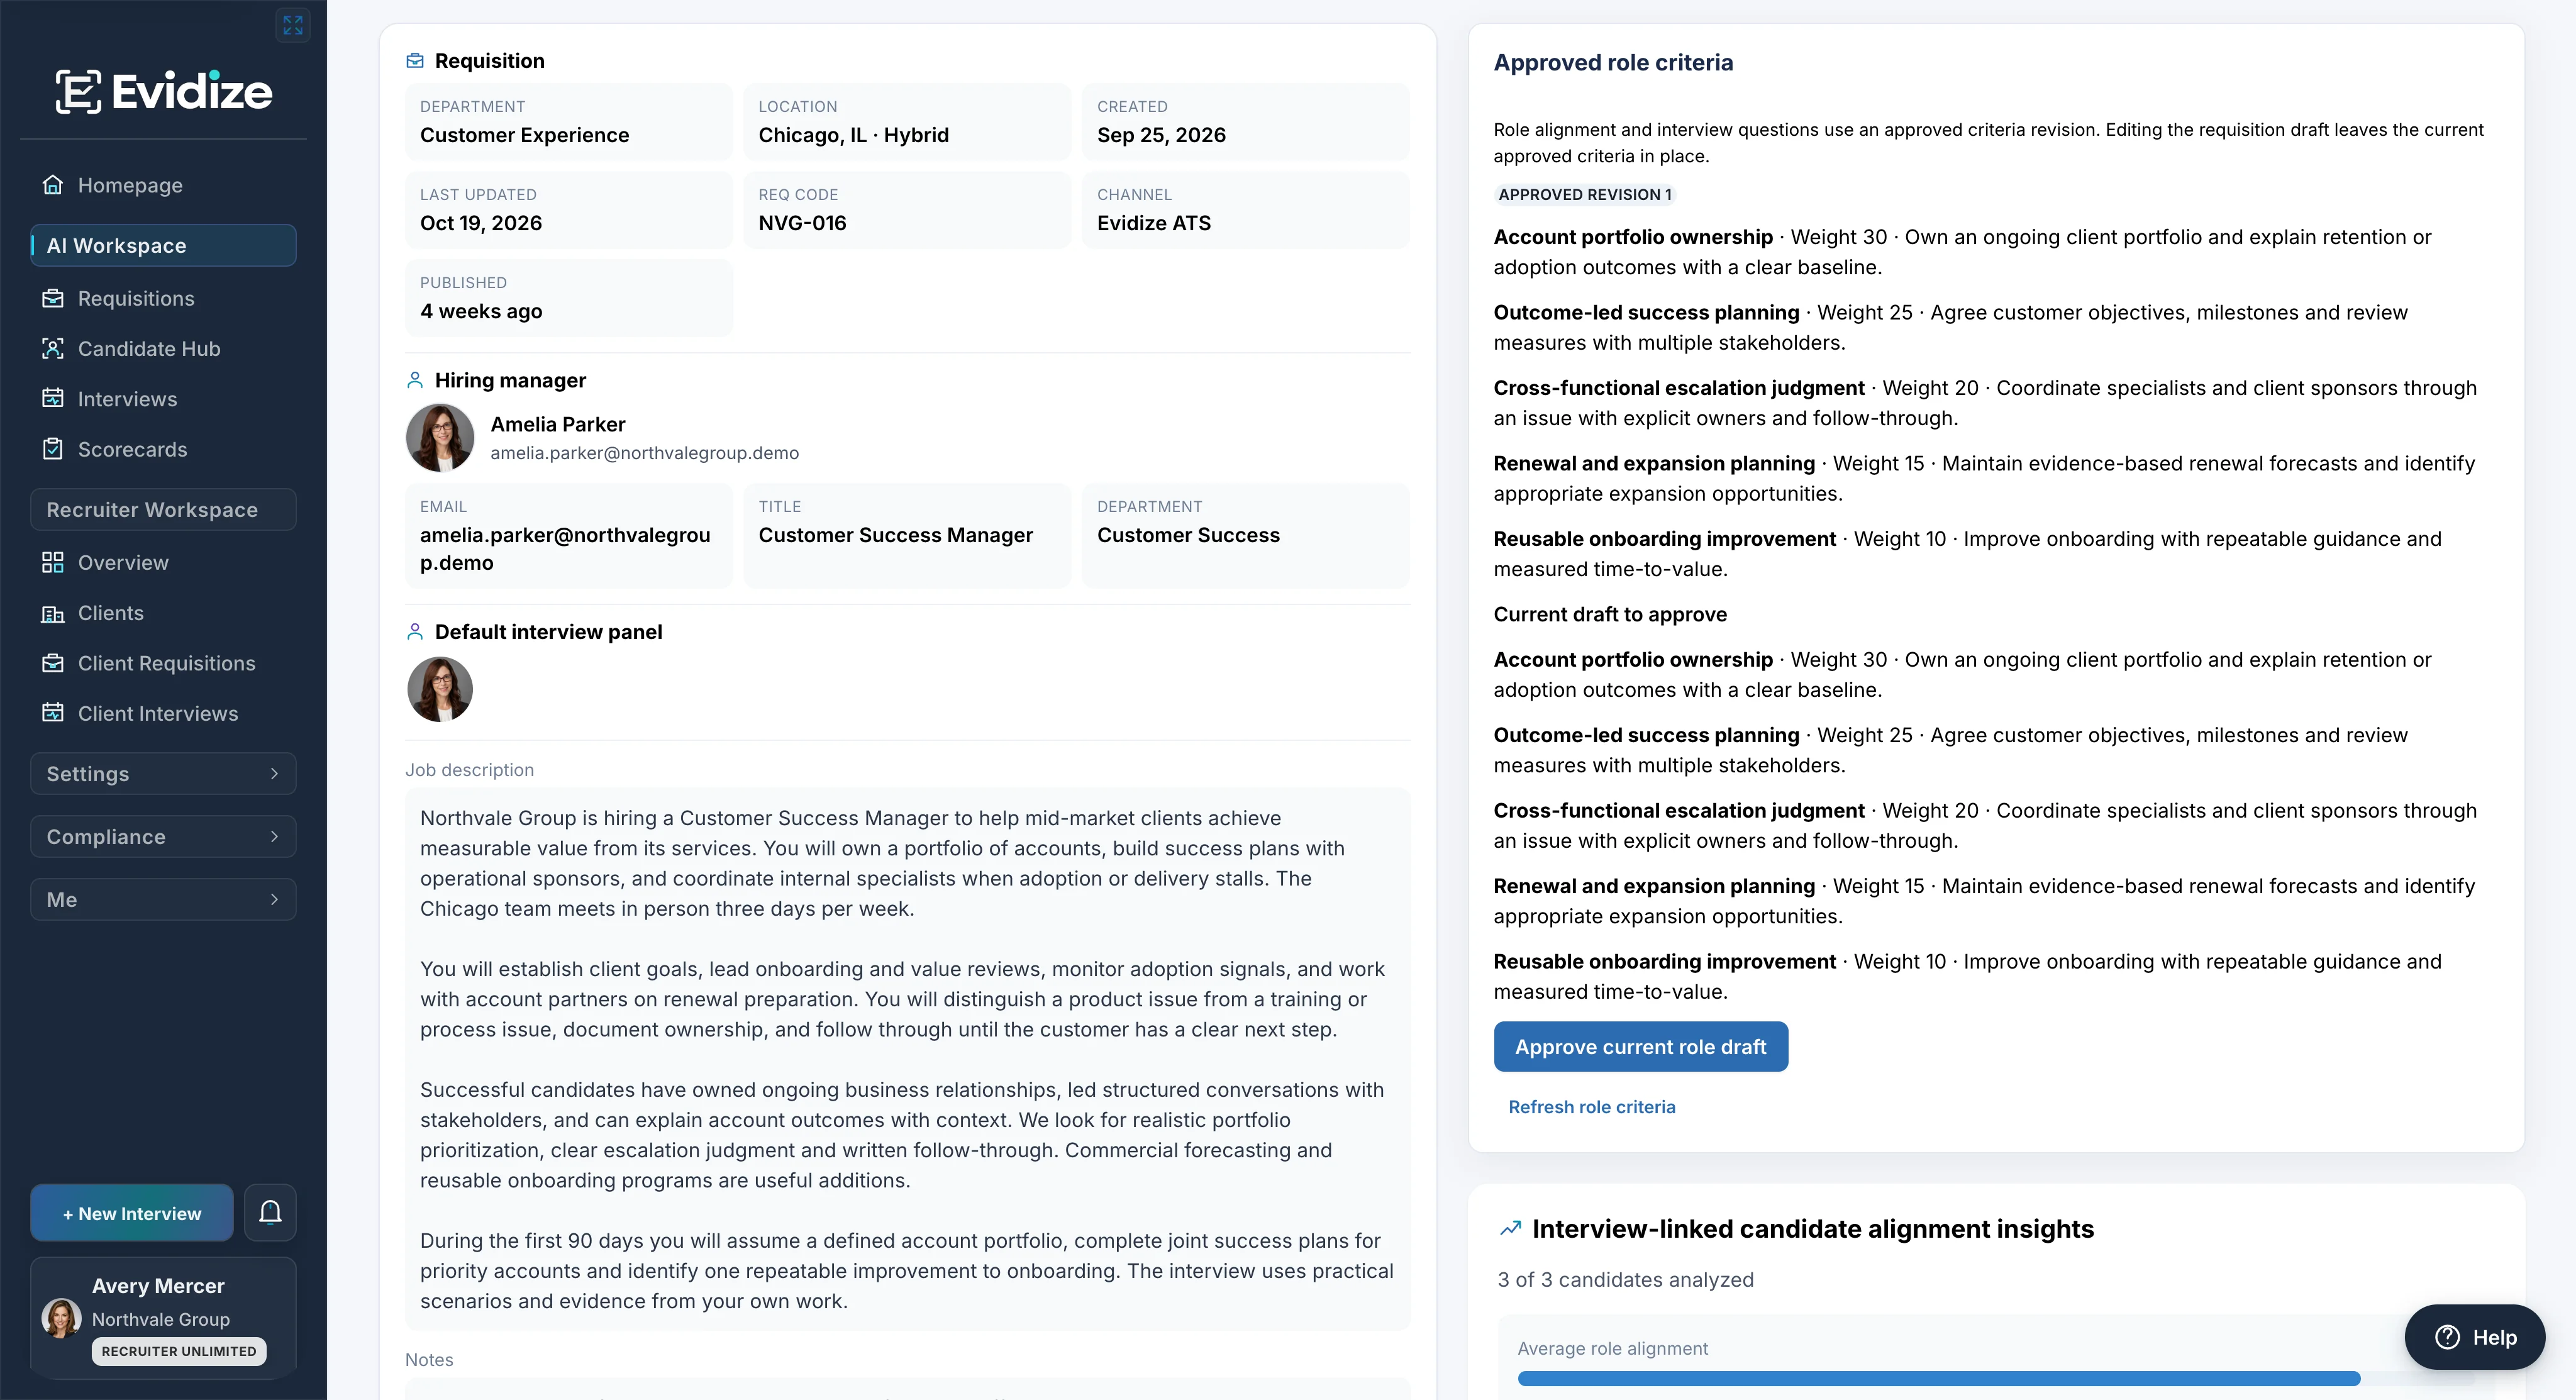The image size is (2576, 1400).
Task: Click the Candidate Hub icon
Action: [53, 348]
